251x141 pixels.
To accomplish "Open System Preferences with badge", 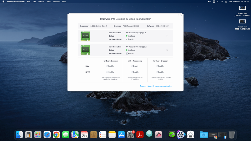I will pos(131,135).
